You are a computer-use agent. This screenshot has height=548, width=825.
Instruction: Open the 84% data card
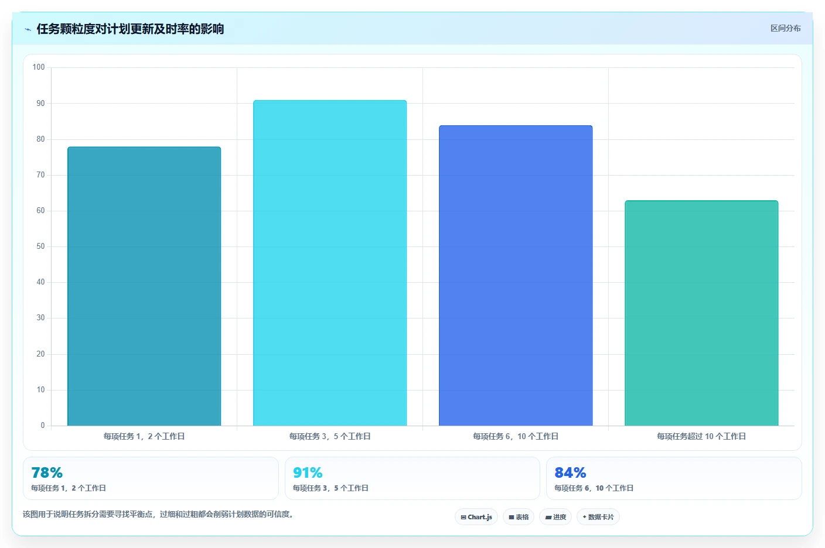pos(674,478)
